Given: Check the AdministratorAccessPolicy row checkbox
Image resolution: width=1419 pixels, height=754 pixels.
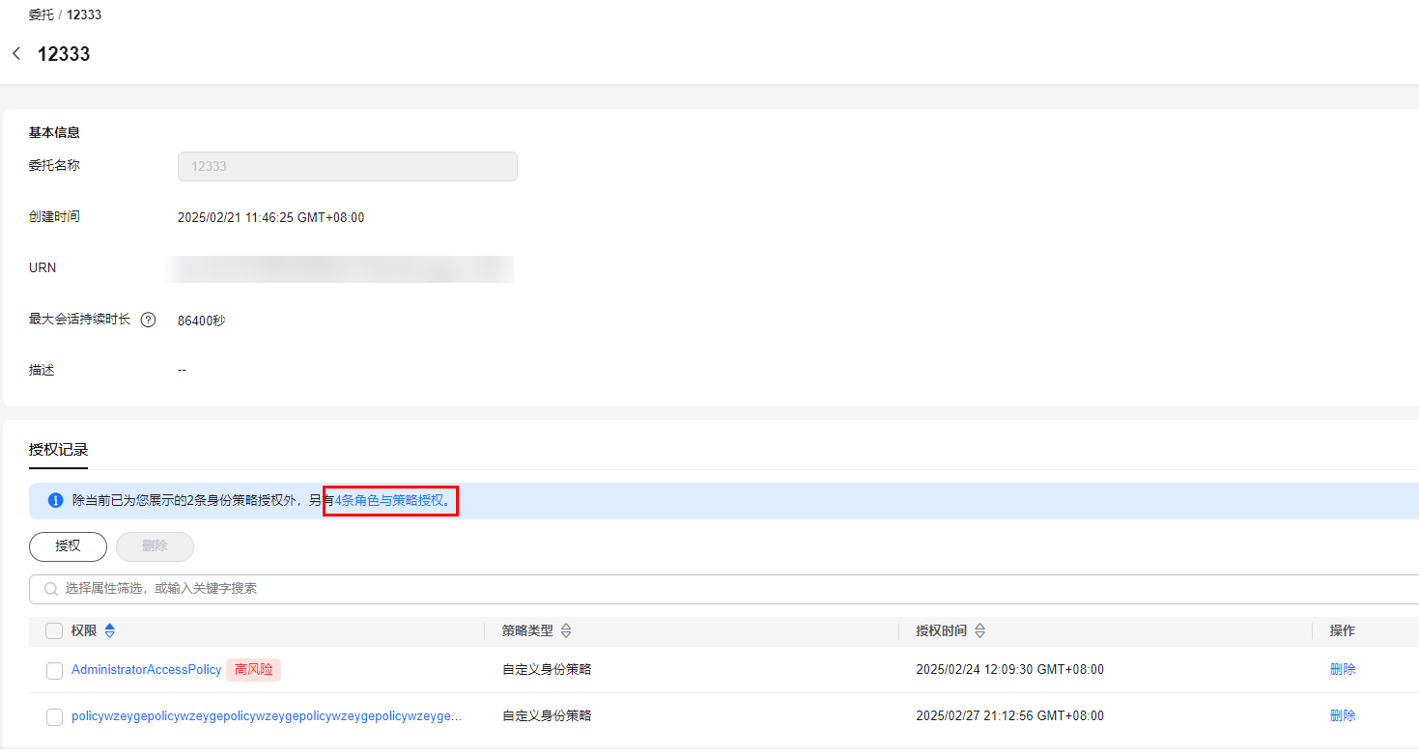Looking at the screenshot, I should pyautogui.click(x=54, y=671).
